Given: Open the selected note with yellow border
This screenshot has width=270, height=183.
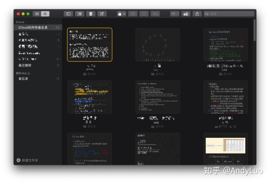Looking at the screenshot, I should tap(90, 44).
